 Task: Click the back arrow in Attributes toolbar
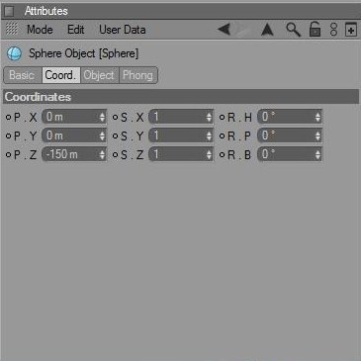225,30
